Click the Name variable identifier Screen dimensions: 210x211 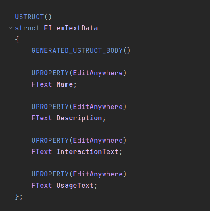pos(65,84)
